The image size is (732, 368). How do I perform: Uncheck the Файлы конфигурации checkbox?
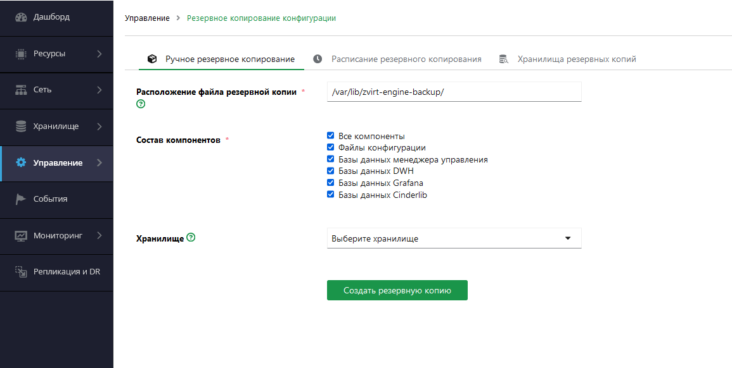(x=331, y=147)
